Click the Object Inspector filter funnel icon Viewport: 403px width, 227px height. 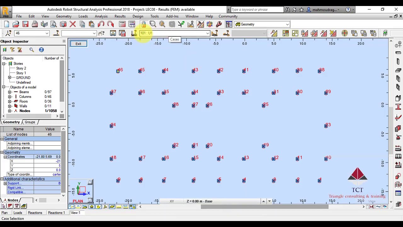pos(12,50)
